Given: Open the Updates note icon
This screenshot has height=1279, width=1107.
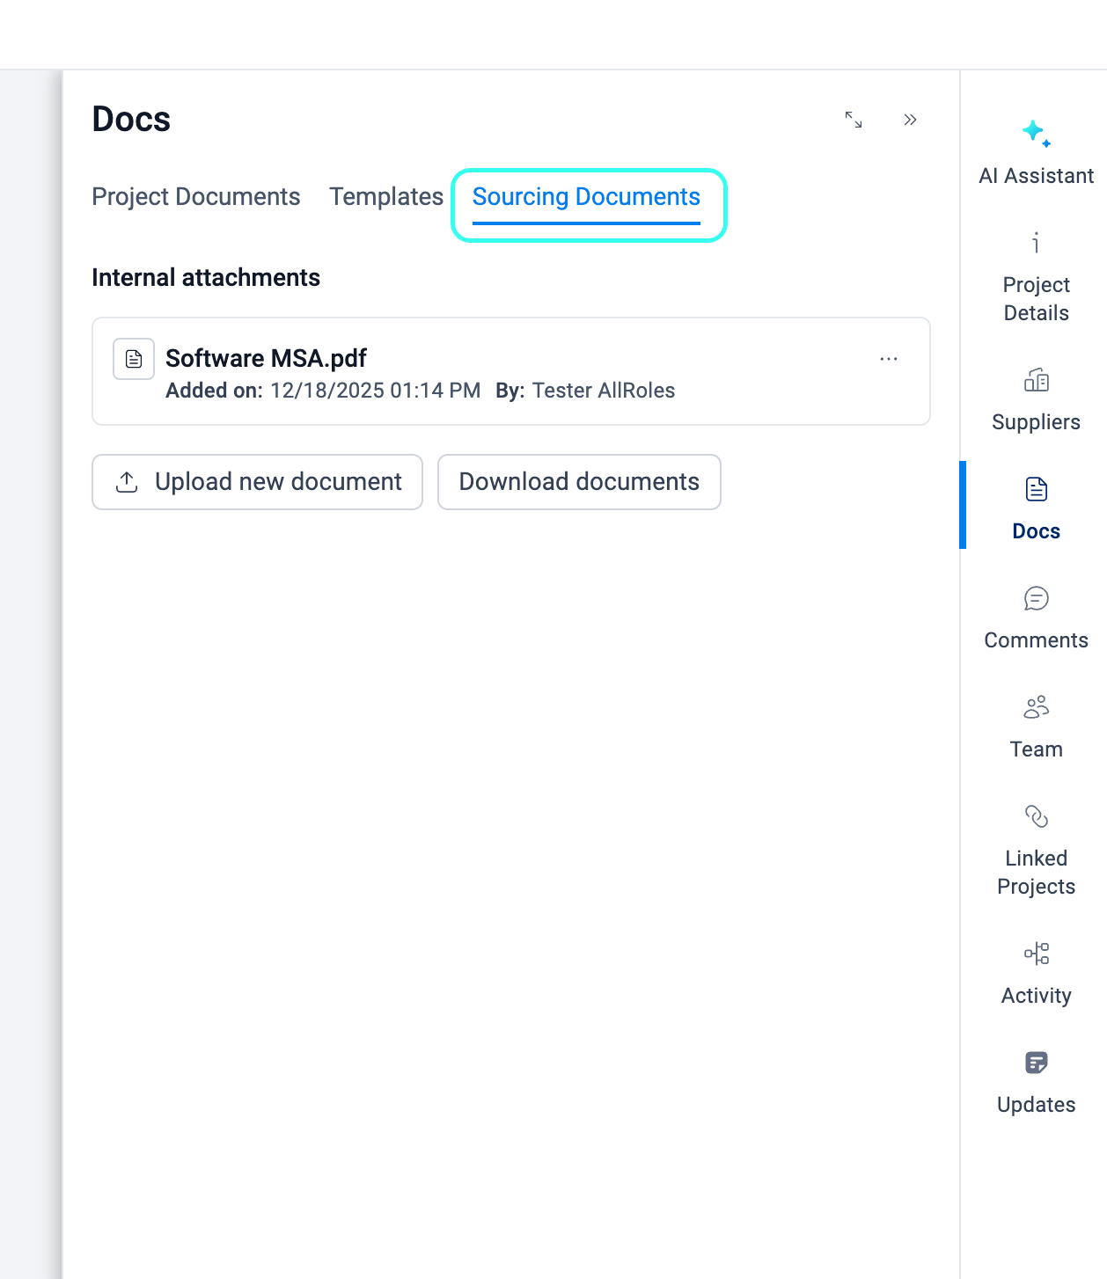Looking at the screenshot, I should pyautogui.click(x=1036, y=1063).
